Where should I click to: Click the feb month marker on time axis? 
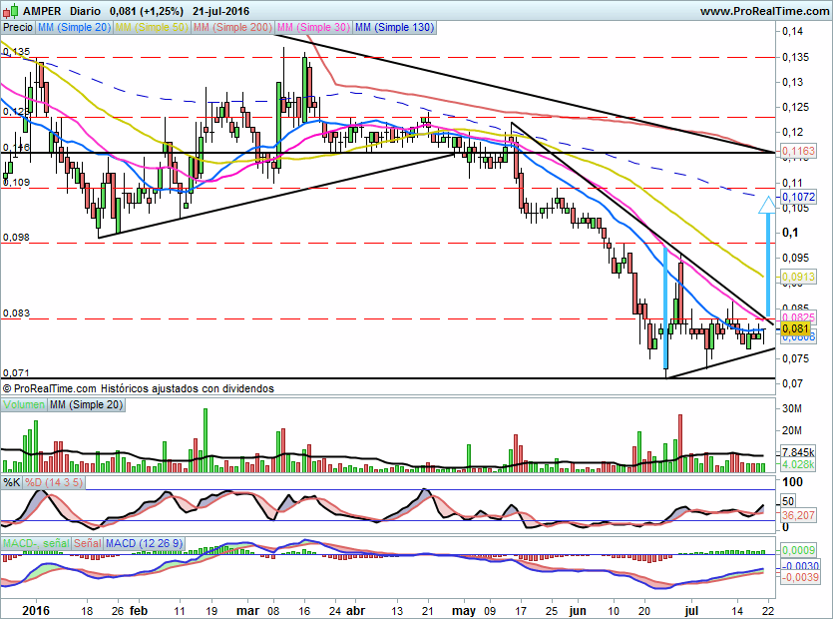point(138,610)
